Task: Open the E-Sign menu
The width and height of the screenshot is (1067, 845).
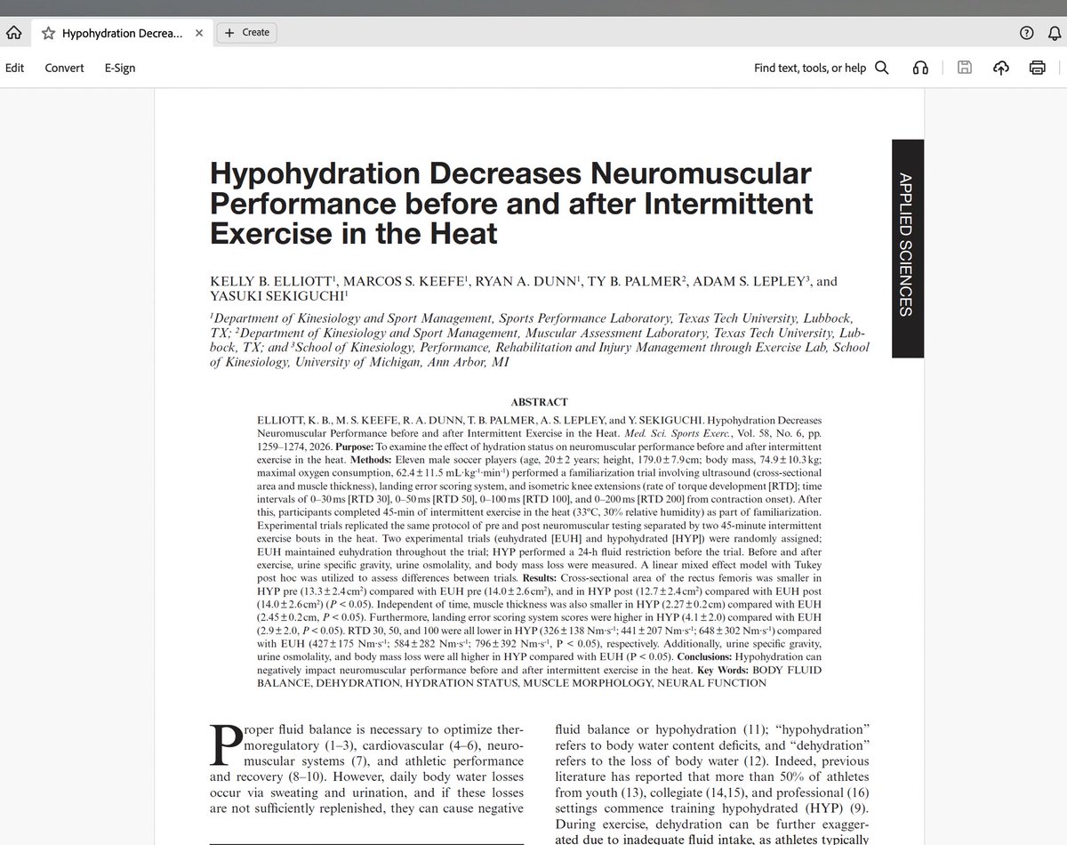Action: pos(120,68)
